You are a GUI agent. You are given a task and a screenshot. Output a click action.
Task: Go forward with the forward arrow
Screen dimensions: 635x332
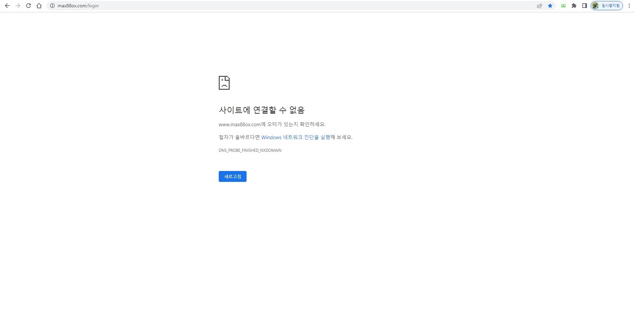click(x=18, y=6)
